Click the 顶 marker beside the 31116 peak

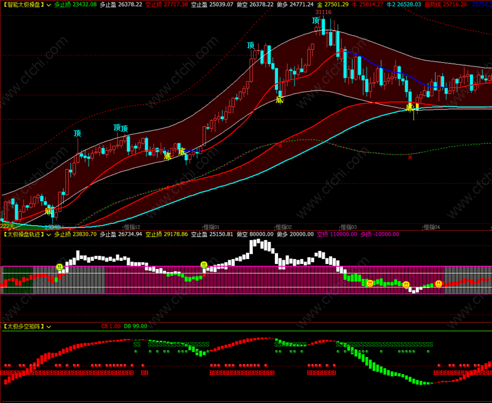pos(315,21)
